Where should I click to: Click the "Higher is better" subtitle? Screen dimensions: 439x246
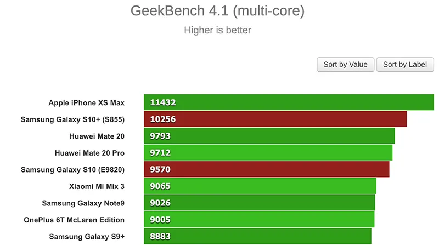pyautogui.click(x=217, y=30)
